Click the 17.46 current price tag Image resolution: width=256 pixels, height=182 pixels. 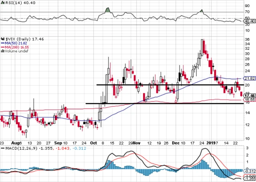[249, 95]
